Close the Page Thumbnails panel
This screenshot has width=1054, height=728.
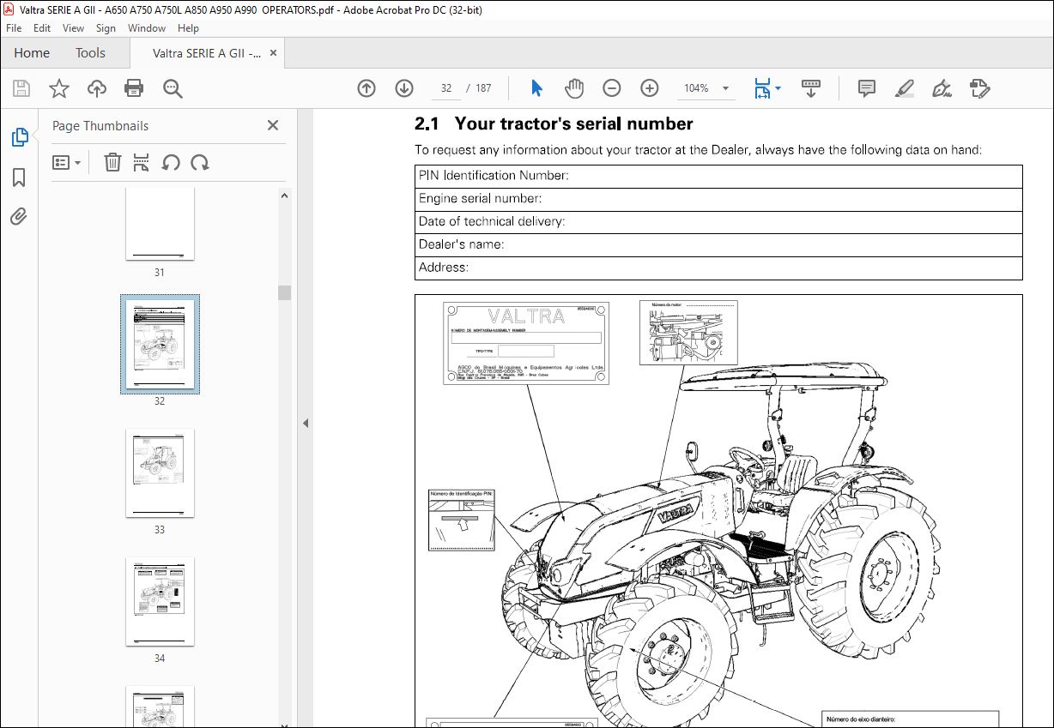tap(273, 125)
